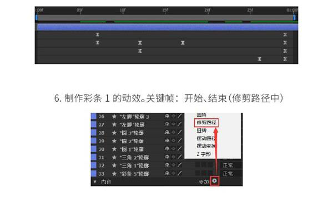The width and height of the screenshot is (333, 201).
Task: Click the 20f mark on the time ruler
Action: 208,11
